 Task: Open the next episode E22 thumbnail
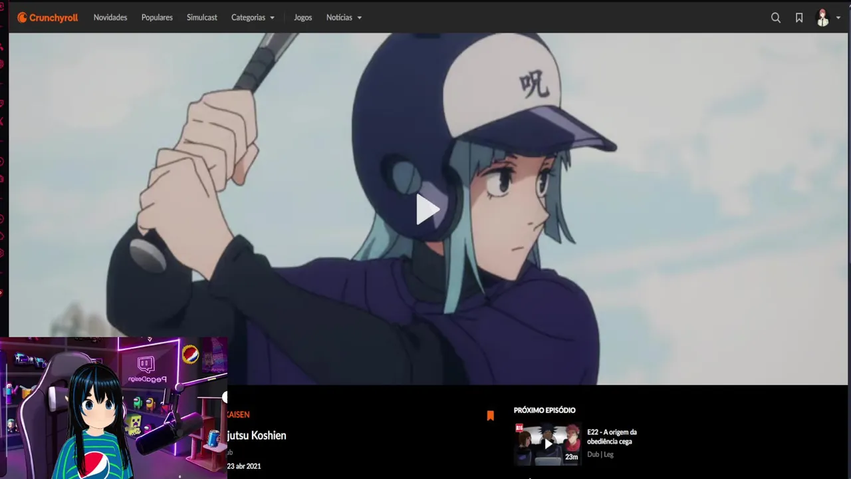tap(548, 444)
